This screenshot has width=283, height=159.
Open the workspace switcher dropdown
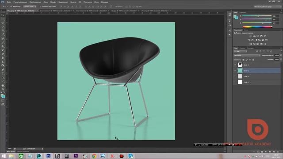click(268, 7)
